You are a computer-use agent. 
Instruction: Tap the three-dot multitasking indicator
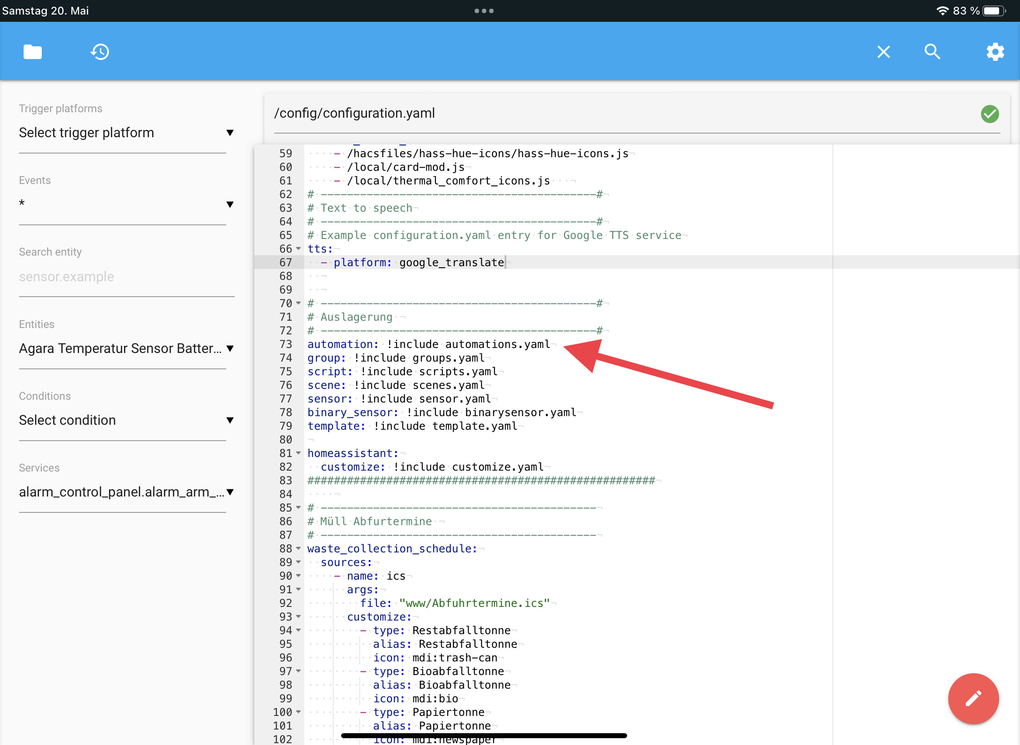pos(484,11)
